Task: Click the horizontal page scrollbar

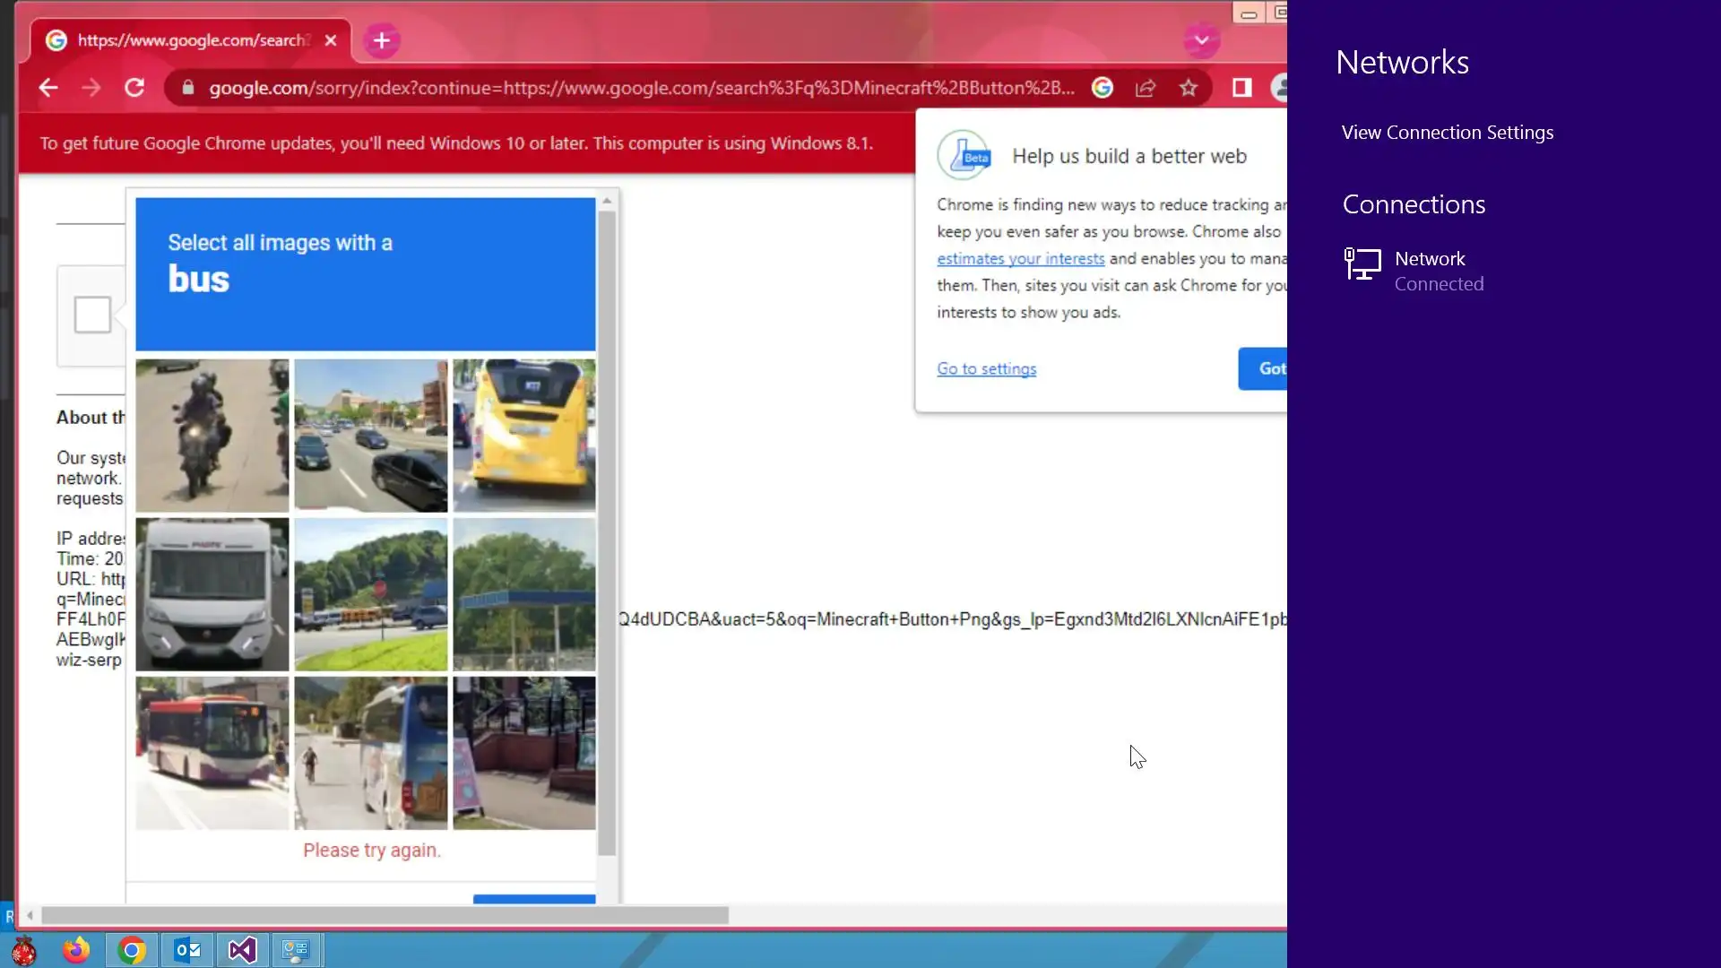Action: 385,915
